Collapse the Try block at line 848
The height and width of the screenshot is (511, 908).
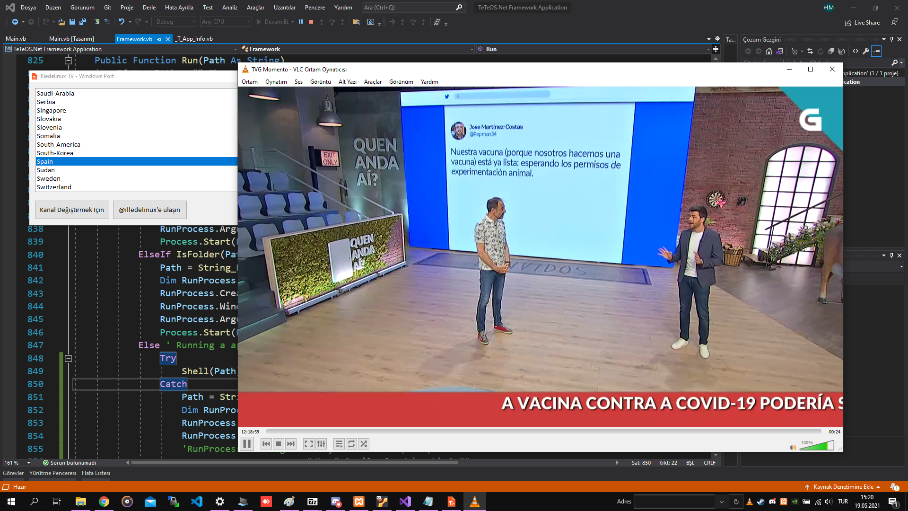(x=68, y=359)
